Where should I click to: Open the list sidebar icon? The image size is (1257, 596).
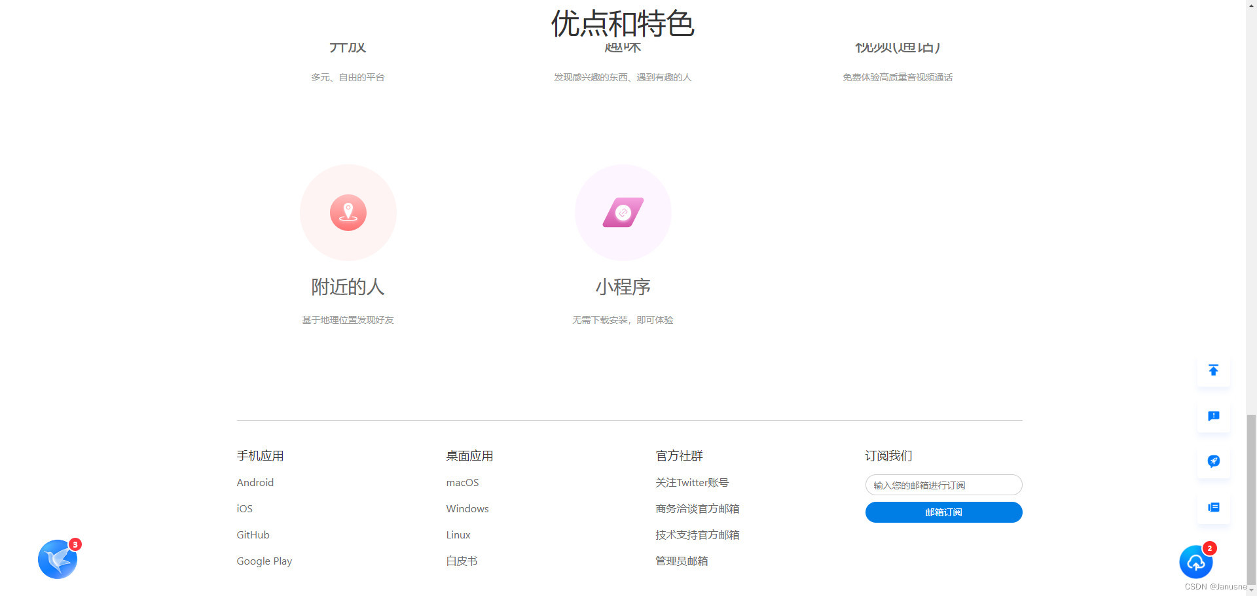point(1213,507)
